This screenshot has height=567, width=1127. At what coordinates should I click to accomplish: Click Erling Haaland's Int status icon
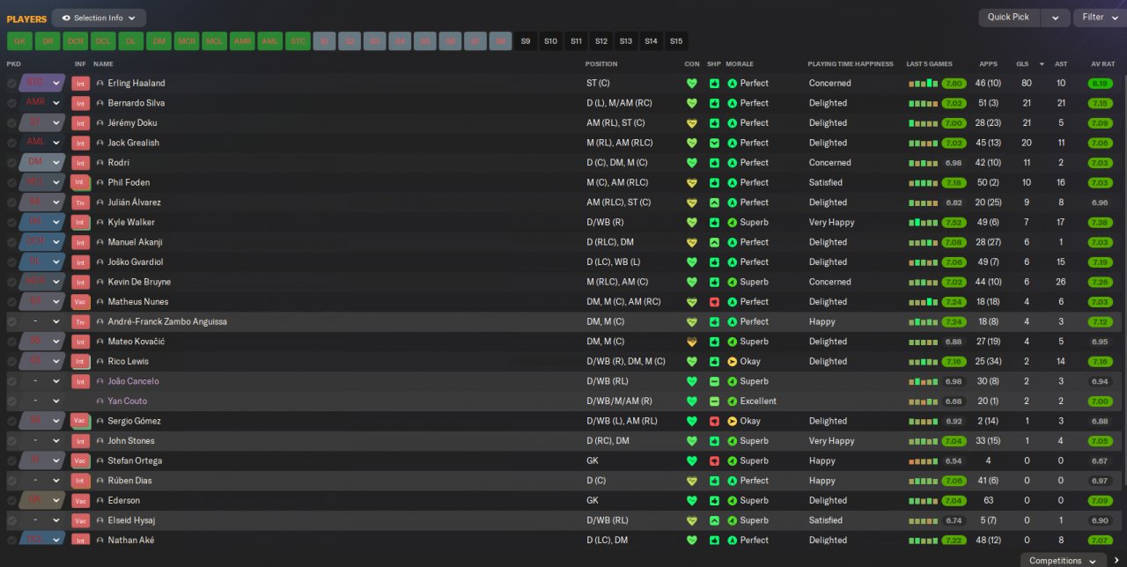coord(80,84)
